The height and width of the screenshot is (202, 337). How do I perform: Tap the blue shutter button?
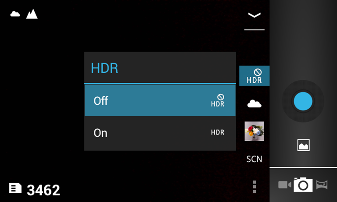point(303,101)
